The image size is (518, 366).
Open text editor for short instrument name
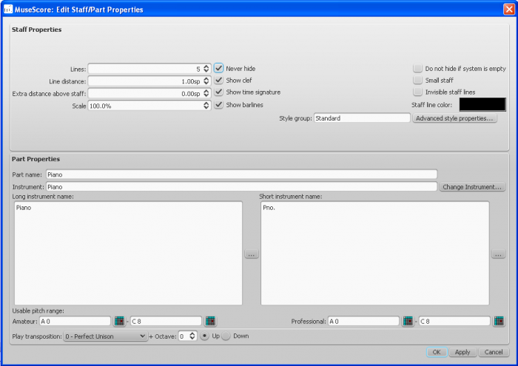498,254
